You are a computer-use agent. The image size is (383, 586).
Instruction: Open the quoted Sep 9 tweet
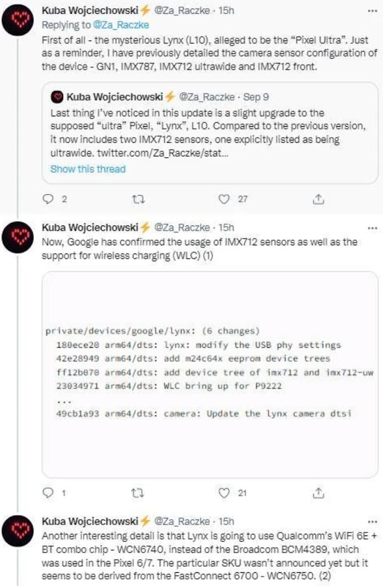click(210, 133)
